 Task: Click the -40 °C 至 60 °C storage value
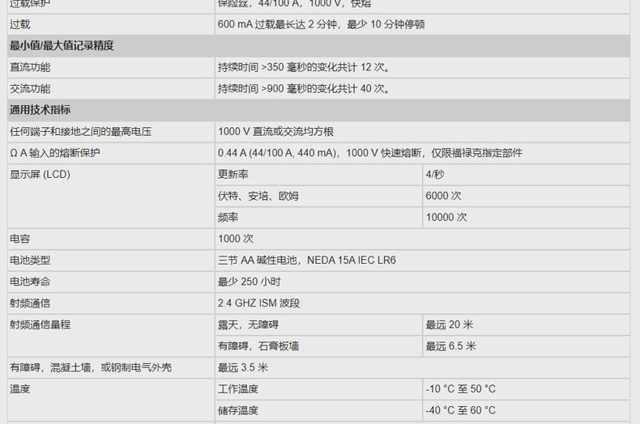[461, 410]
